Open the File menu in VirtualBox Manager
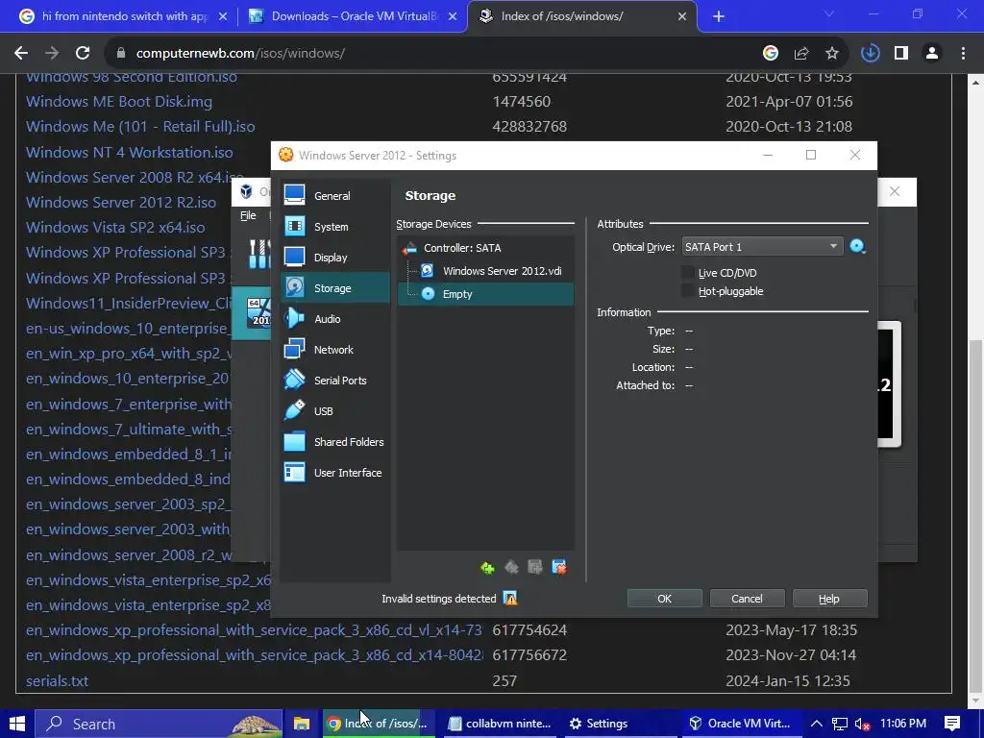Viewport: 984px width, 738px height. 248,215
